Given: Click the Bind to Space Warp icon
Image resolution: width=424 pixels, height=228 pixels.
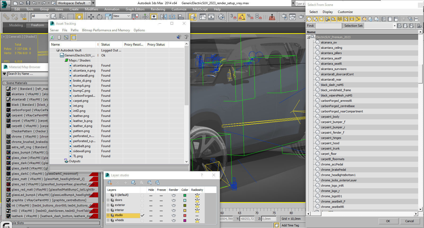Looking at the screenshot, I should tap(23, 17).
